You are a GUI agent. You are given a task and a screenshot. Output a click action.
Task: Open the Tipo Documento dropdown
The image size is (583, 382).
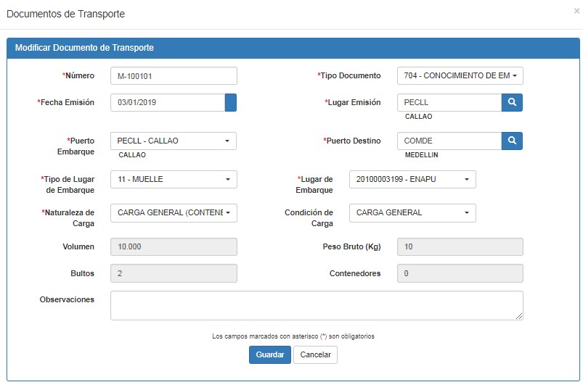460,75
